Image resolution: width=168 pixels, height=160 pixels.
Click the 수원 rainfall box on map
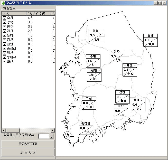93,61
